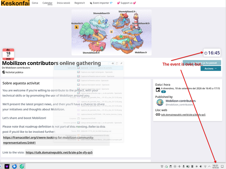Expand hidden system tray icons arrow

click(210, 166)
